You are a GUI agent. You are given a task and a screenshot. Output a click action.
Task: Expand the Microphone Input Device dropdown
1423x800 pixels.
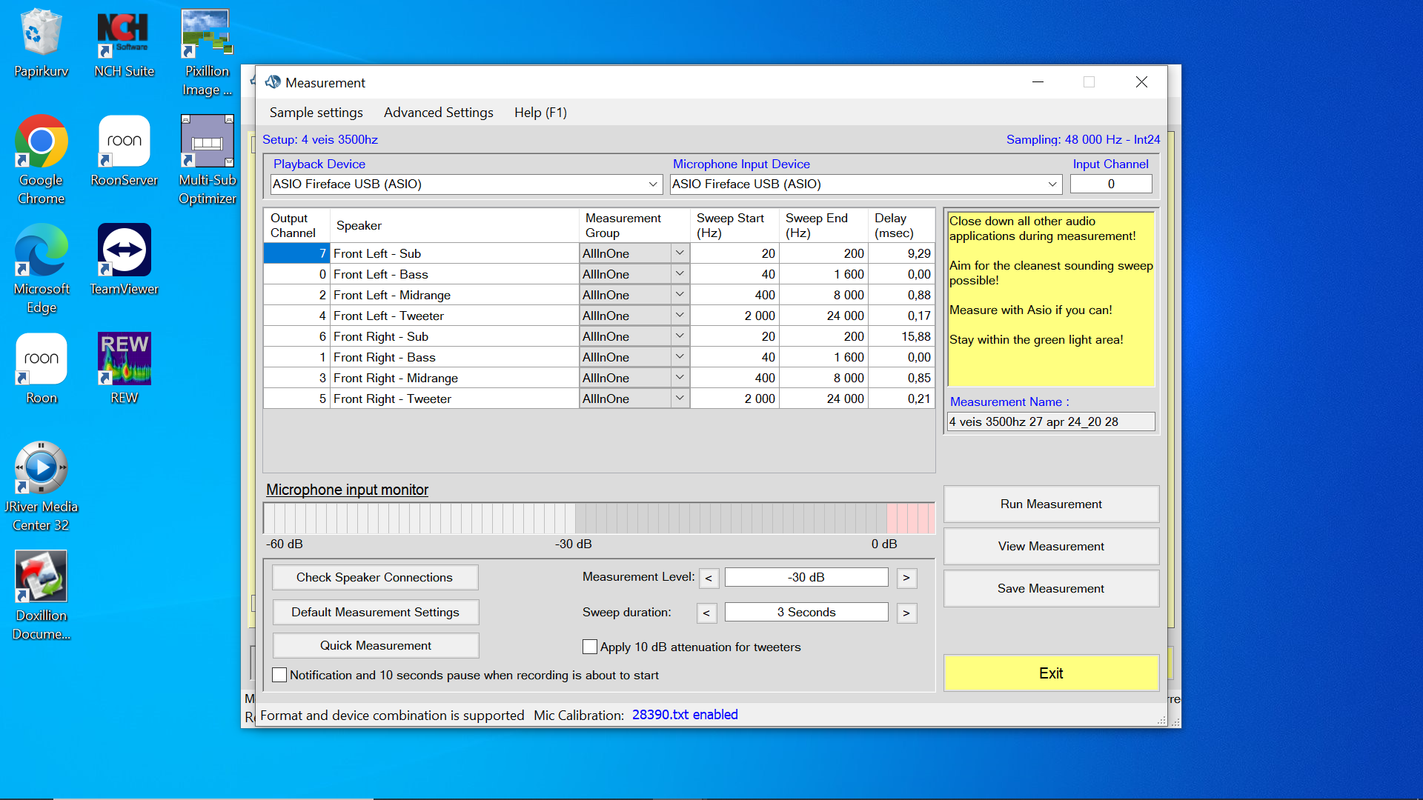[x=1052, y=184]
